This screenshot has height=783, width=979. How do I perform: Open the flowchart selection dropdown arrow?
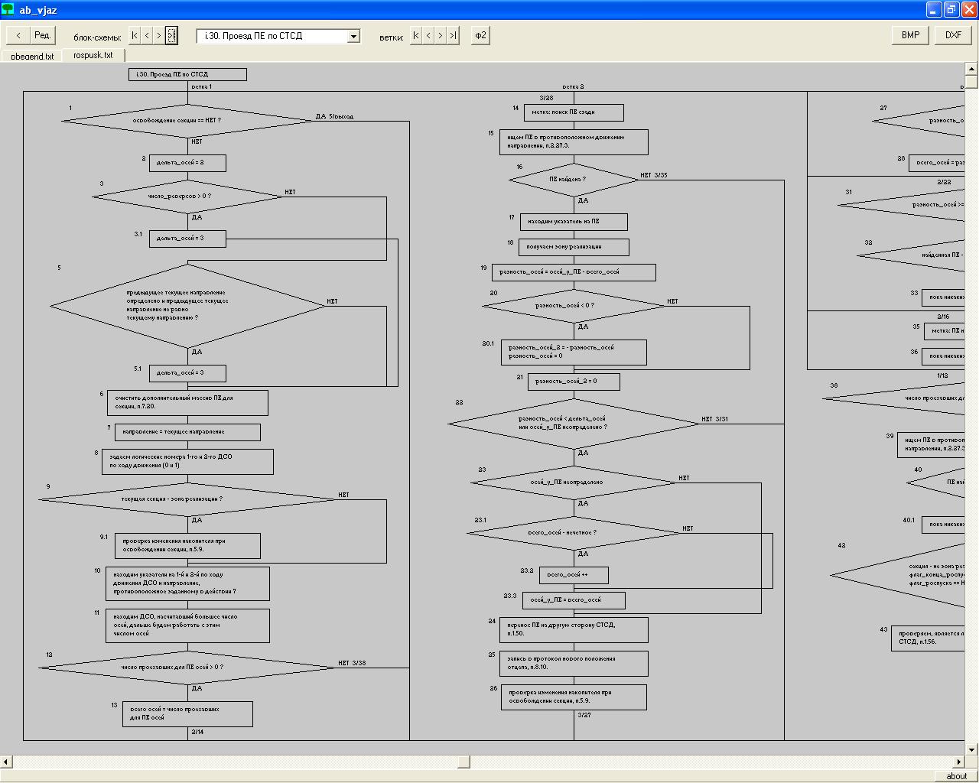click(353, 36)
